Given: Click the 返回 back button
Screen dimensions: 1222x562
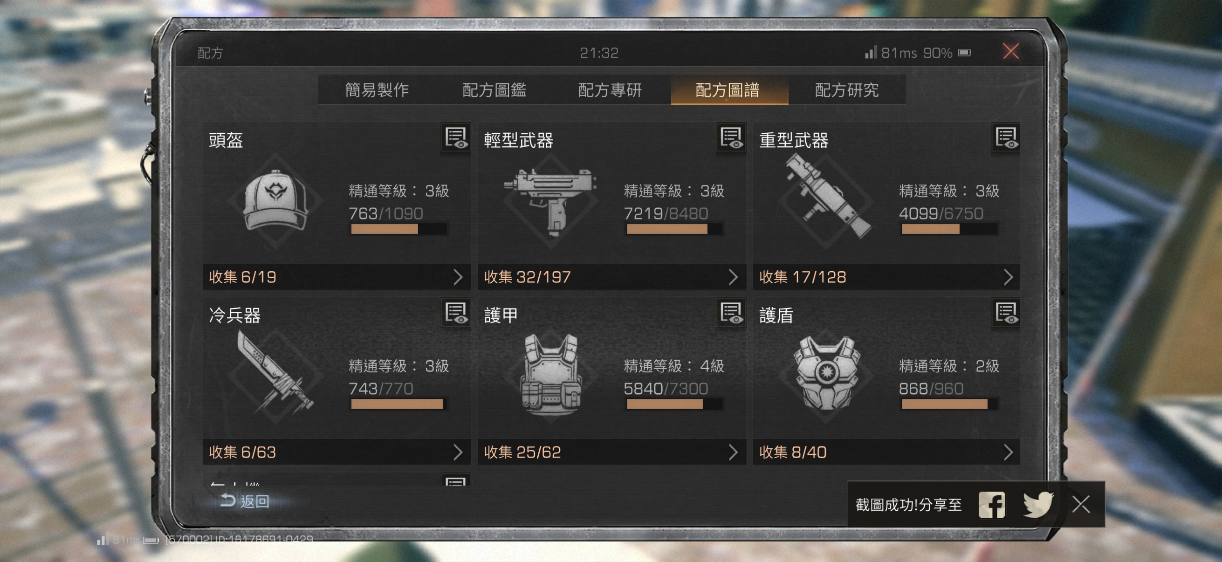Looking at the screenshot, I should point(246,501).
